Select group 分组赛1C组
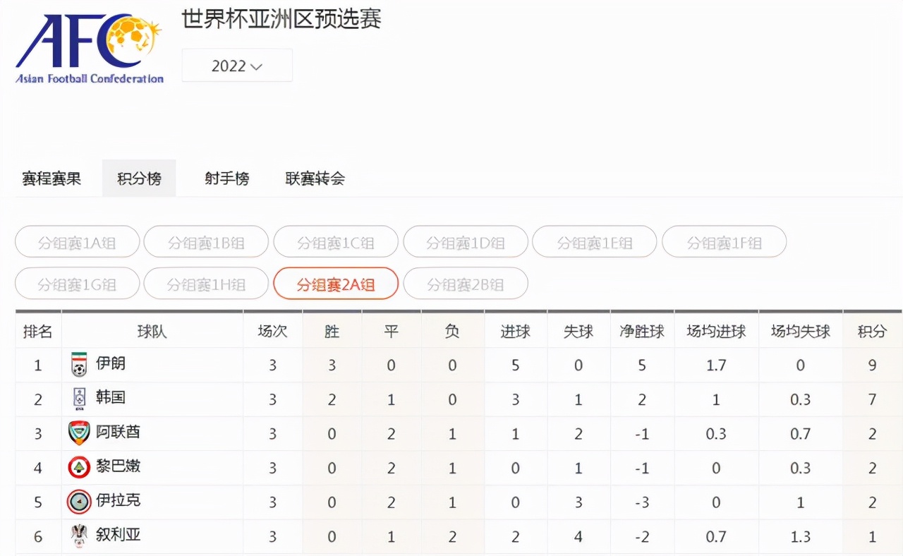 pyautogui.click(x=336, y=243)
